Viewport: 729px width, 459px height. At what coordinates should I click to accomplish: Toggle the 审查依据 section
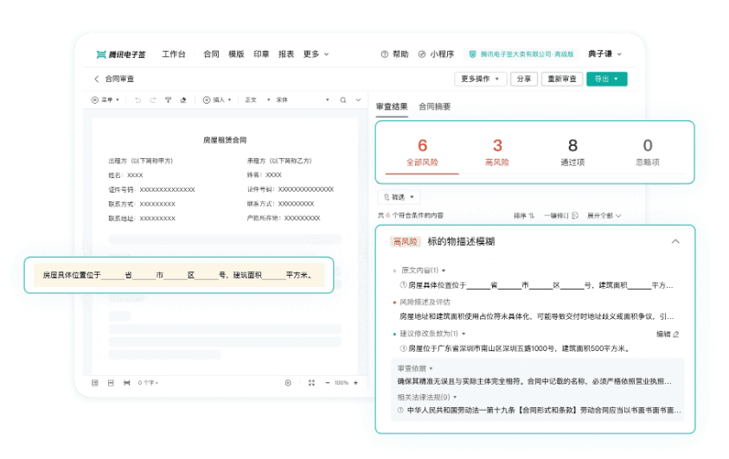point(415,368)
